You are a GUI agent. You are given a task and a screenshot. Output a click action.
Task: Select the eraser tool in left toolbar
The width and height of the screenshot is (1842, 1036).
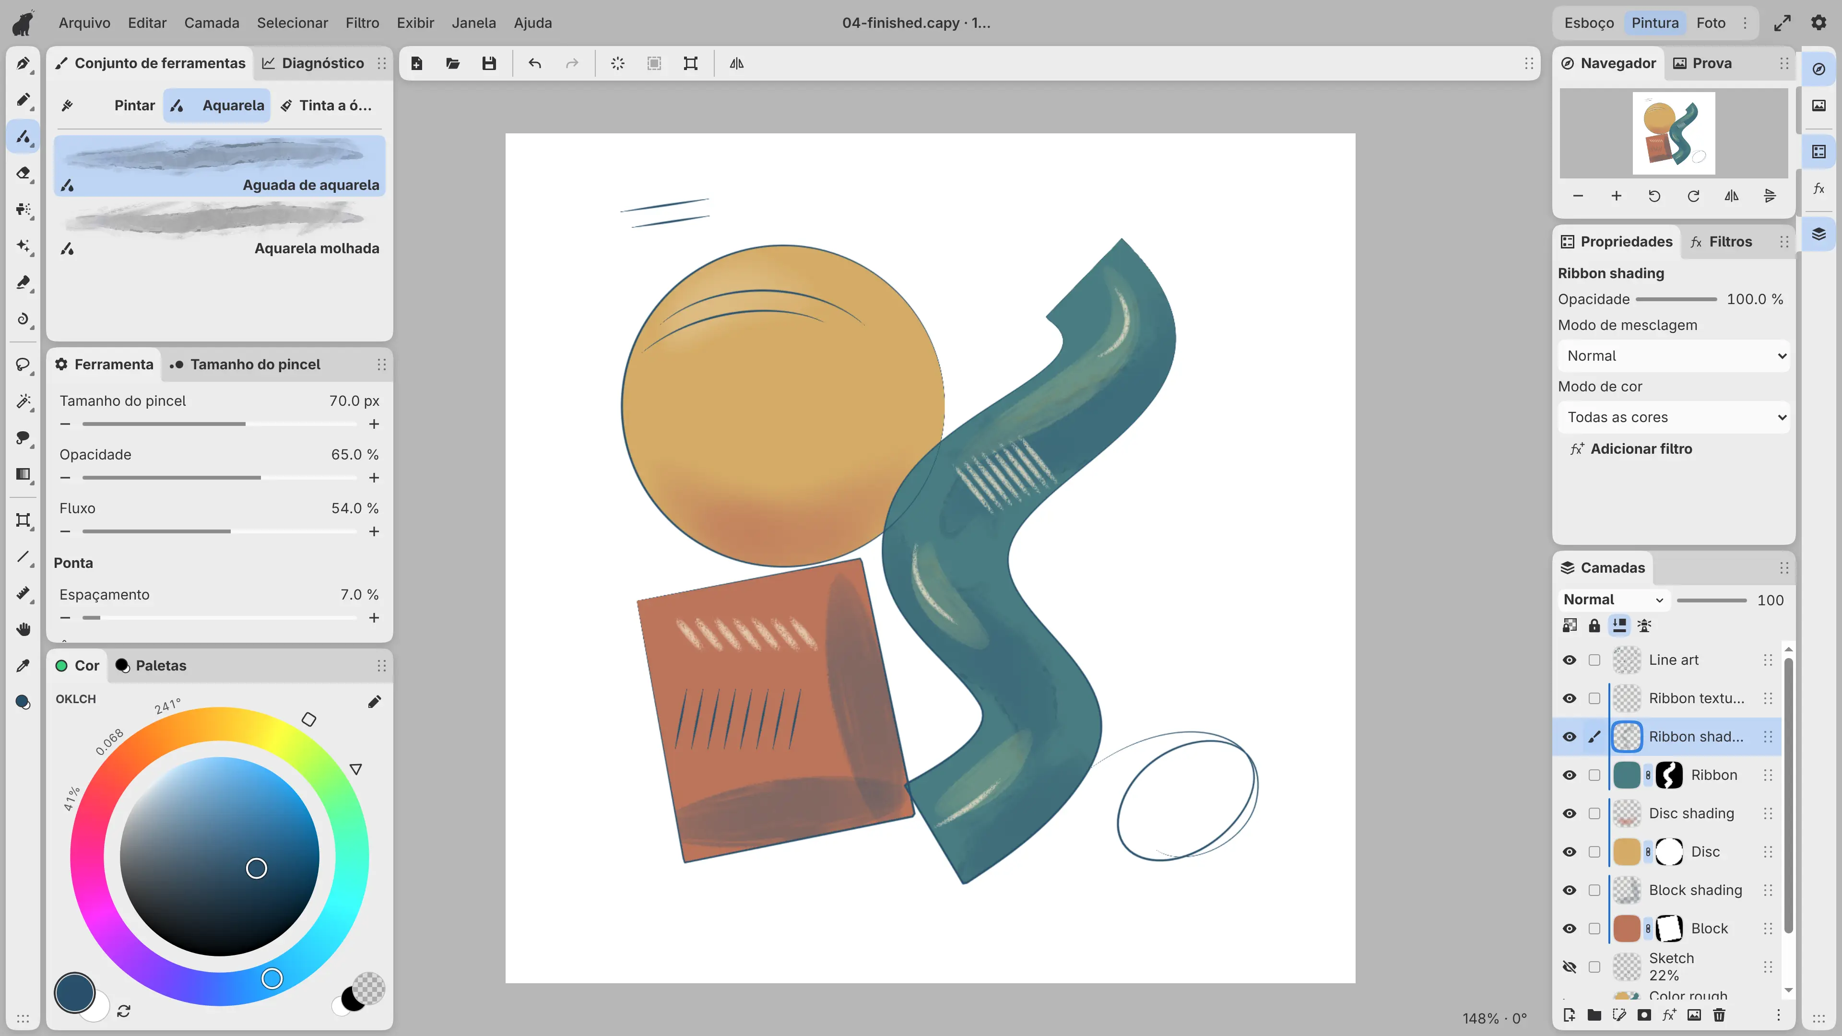click(23, 173)
